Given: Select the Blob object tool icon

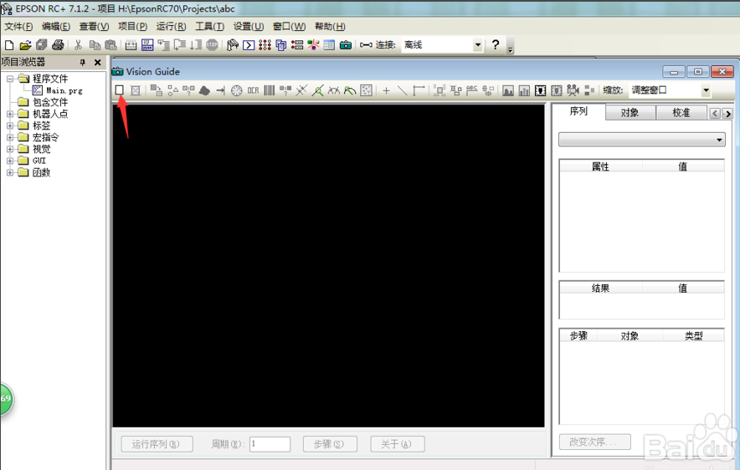Looking at the screenshot, I should tap(204, 90).
